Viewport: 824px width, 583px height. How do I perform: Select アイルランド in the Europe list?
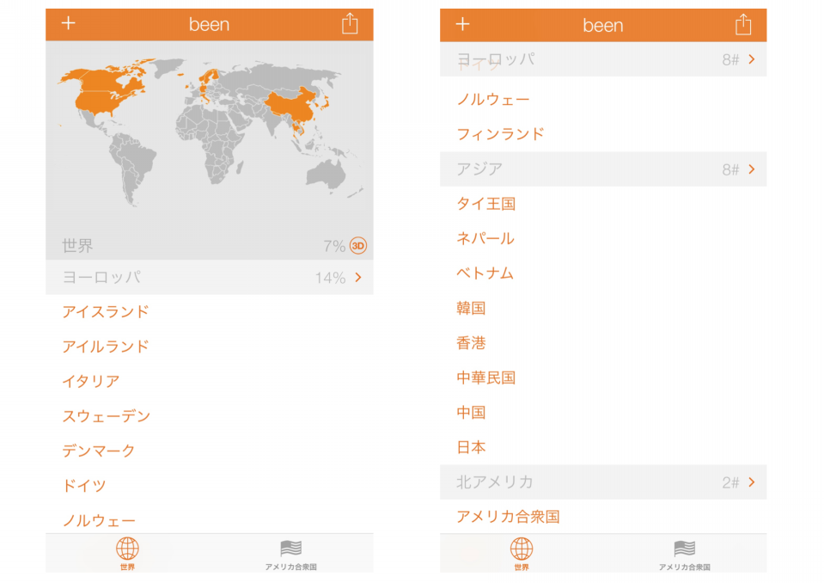click(106, 347)
